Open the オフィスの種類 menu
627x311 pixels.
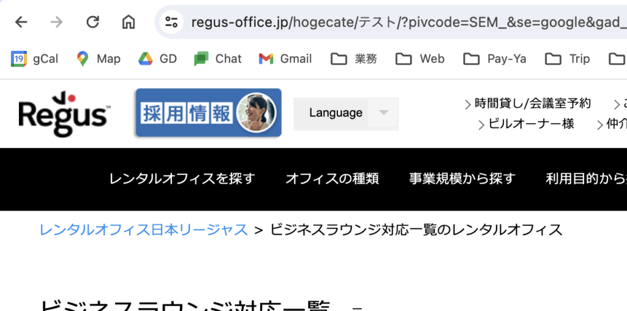coord(332,179)
